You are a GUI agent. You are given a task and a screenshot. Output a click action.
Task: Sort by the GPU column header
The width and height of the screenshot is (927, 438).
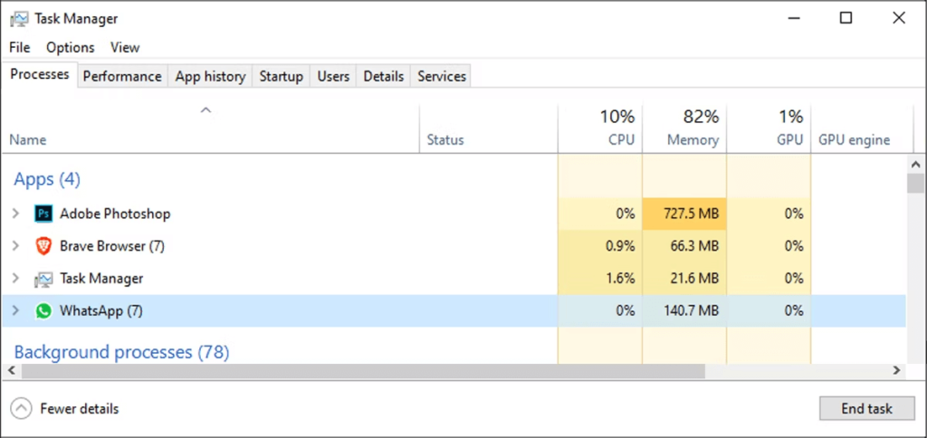click(x=769, y=129)
